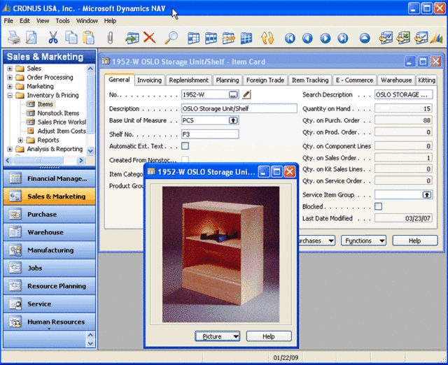448x365 pixels.
Task: Click the Send to Word icon
Action: tap(386, 38)
